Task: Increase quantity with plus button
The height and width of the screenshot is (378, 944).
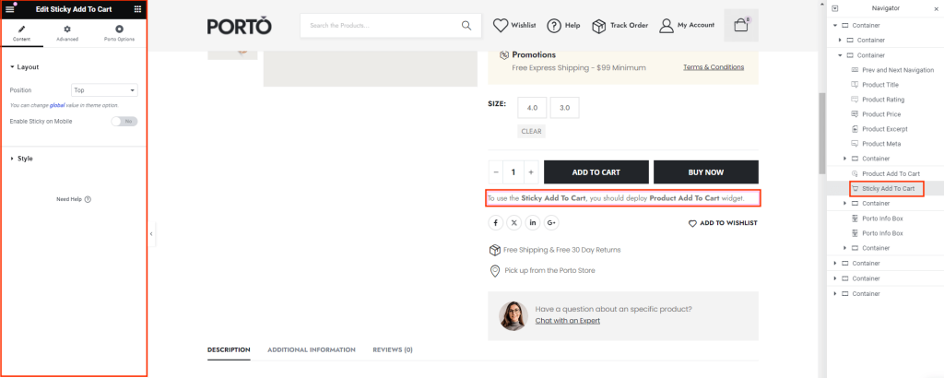Action: click(530, 172)
